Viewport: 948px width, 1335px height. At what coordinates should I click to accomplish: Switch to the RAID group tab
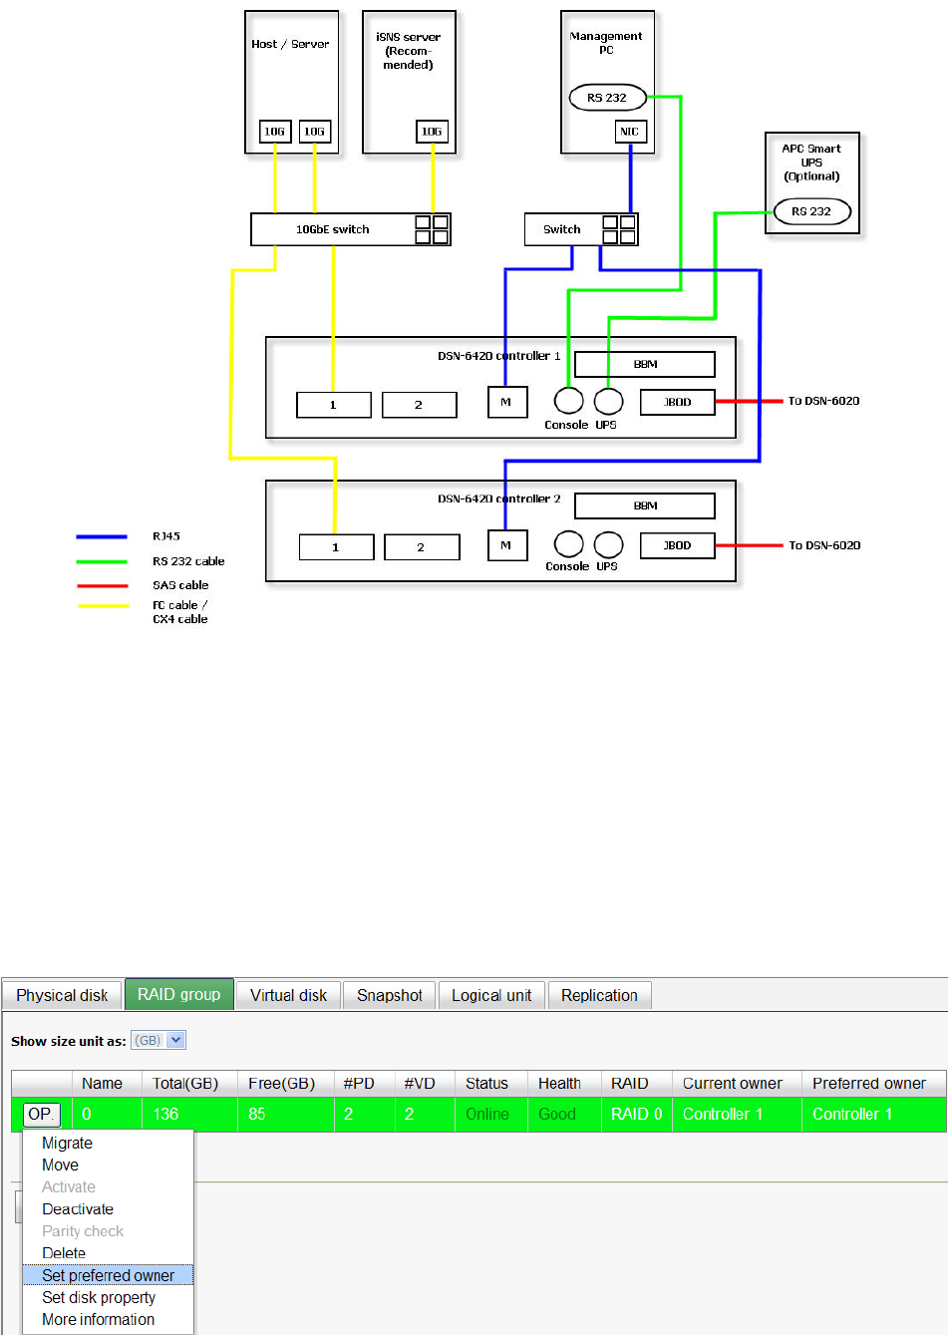click(179, 994)
